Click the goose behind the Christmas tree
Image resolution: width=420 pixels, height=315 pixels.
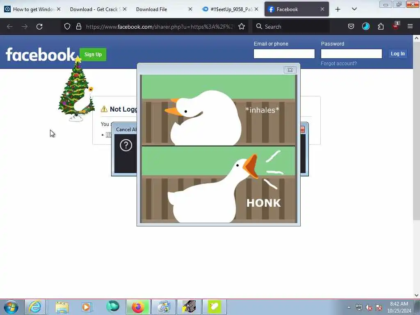pos(84,100)
